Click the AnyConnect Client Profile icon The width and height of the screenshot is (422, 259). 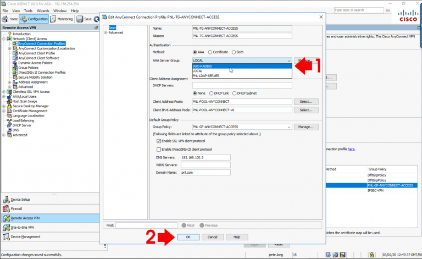(15, 53)
